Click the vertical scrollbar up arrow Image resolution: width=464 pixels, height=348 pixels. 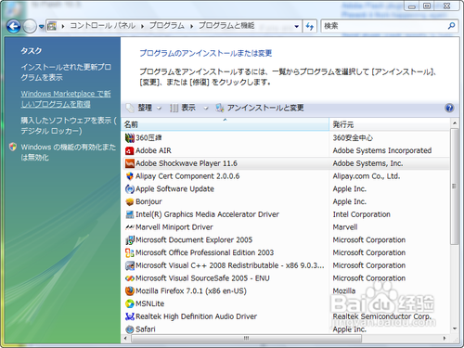454,123
